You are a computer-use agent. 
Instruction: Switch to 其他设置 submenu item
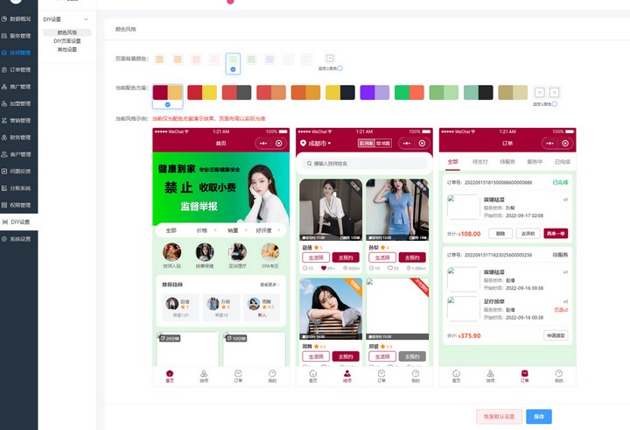click(67, 50)
